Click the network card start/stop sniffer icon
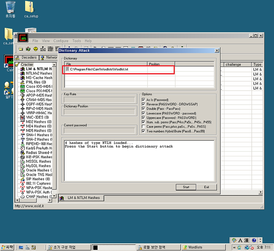Image resolution: width=274 pixels, height=251 pixels. (28, 49)
